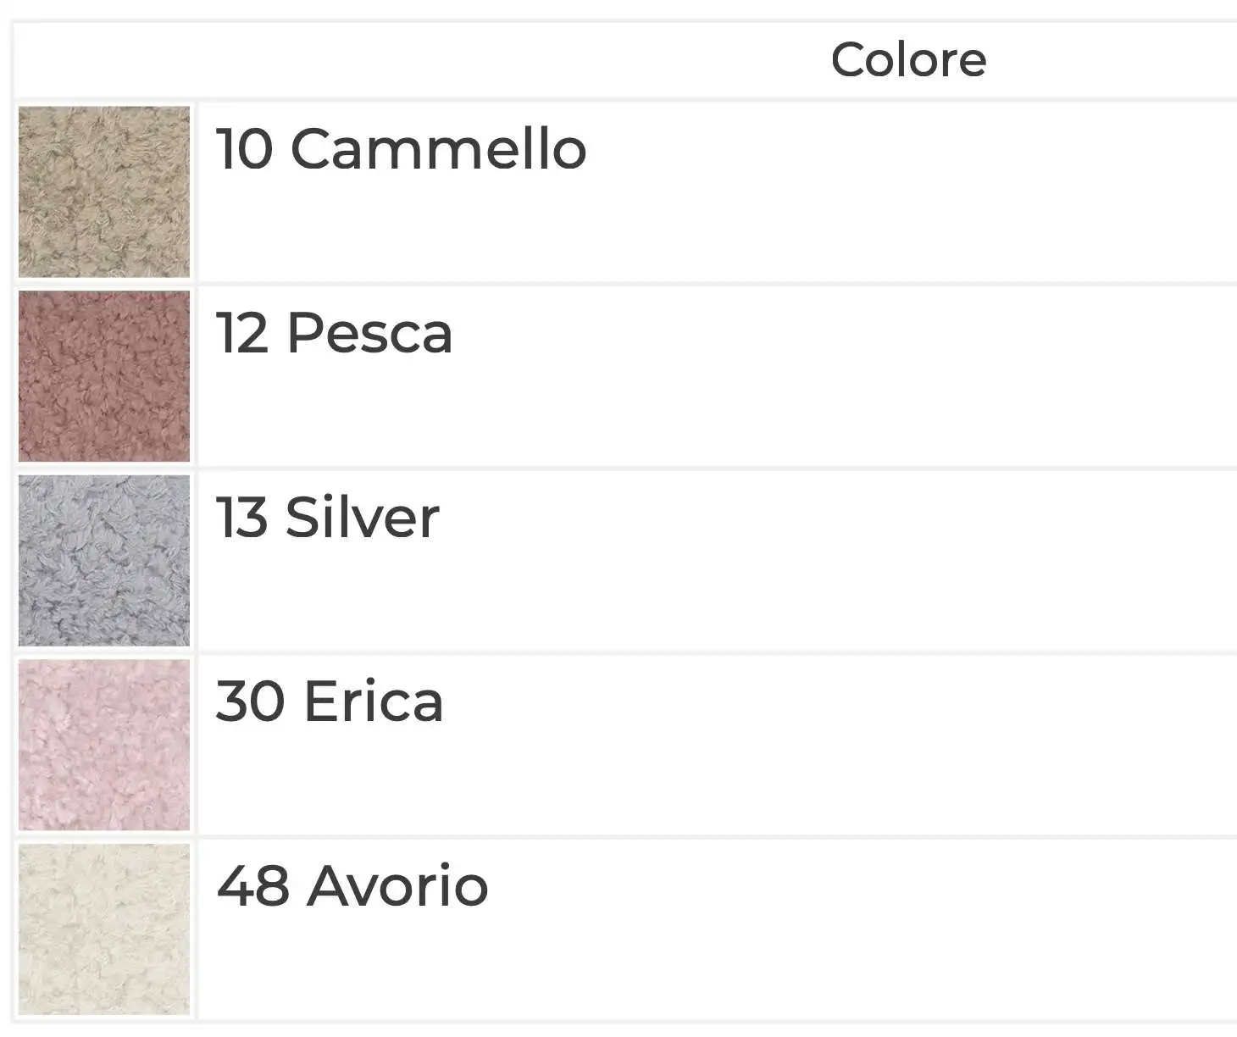Choose the Silver grey fabric swatch
The width and height of the screenshot is (1237, 1037).
point(104,561)
